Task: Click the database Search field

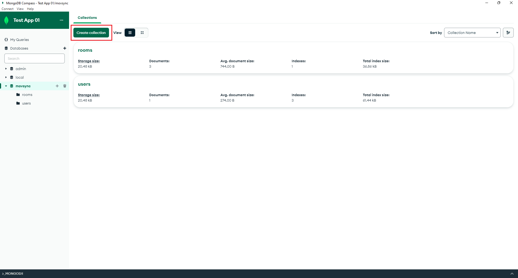Action: click(x=35, y=58)
